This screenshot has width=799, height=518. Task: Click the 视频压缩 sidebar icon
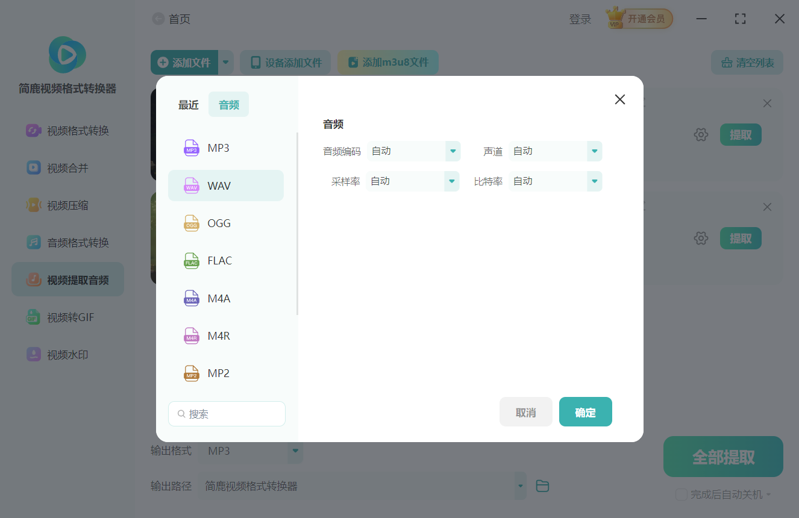pyautogui.click(x=34, y=205)
